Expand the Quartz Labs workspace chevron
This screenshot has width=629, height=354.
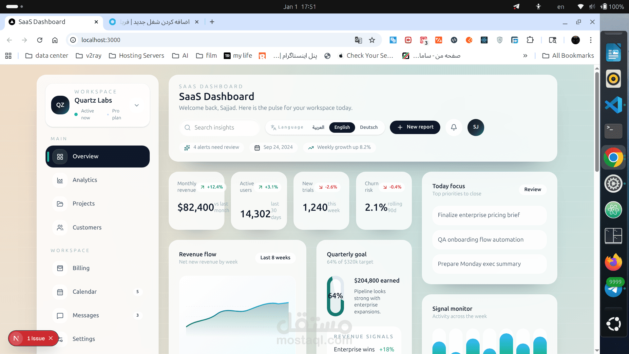pos(137,105)
